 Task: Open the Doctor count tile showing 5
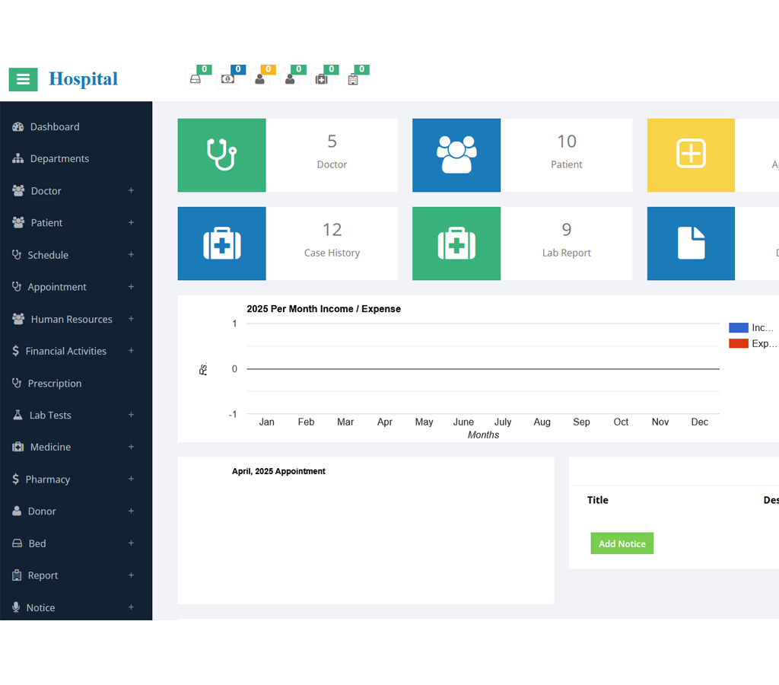pyautogui.click(x=288, y=155)
